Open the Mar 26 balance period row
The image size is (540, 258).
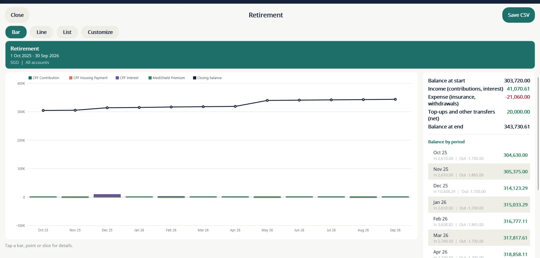479,238
